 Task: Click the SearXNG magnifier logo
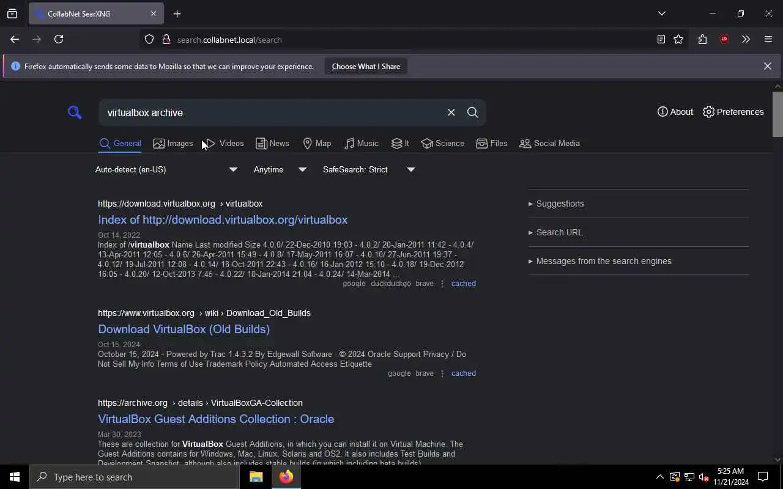click(75, 112)
